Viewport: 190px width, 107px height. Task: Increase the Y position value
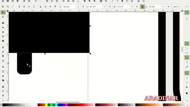pos(110,7)
